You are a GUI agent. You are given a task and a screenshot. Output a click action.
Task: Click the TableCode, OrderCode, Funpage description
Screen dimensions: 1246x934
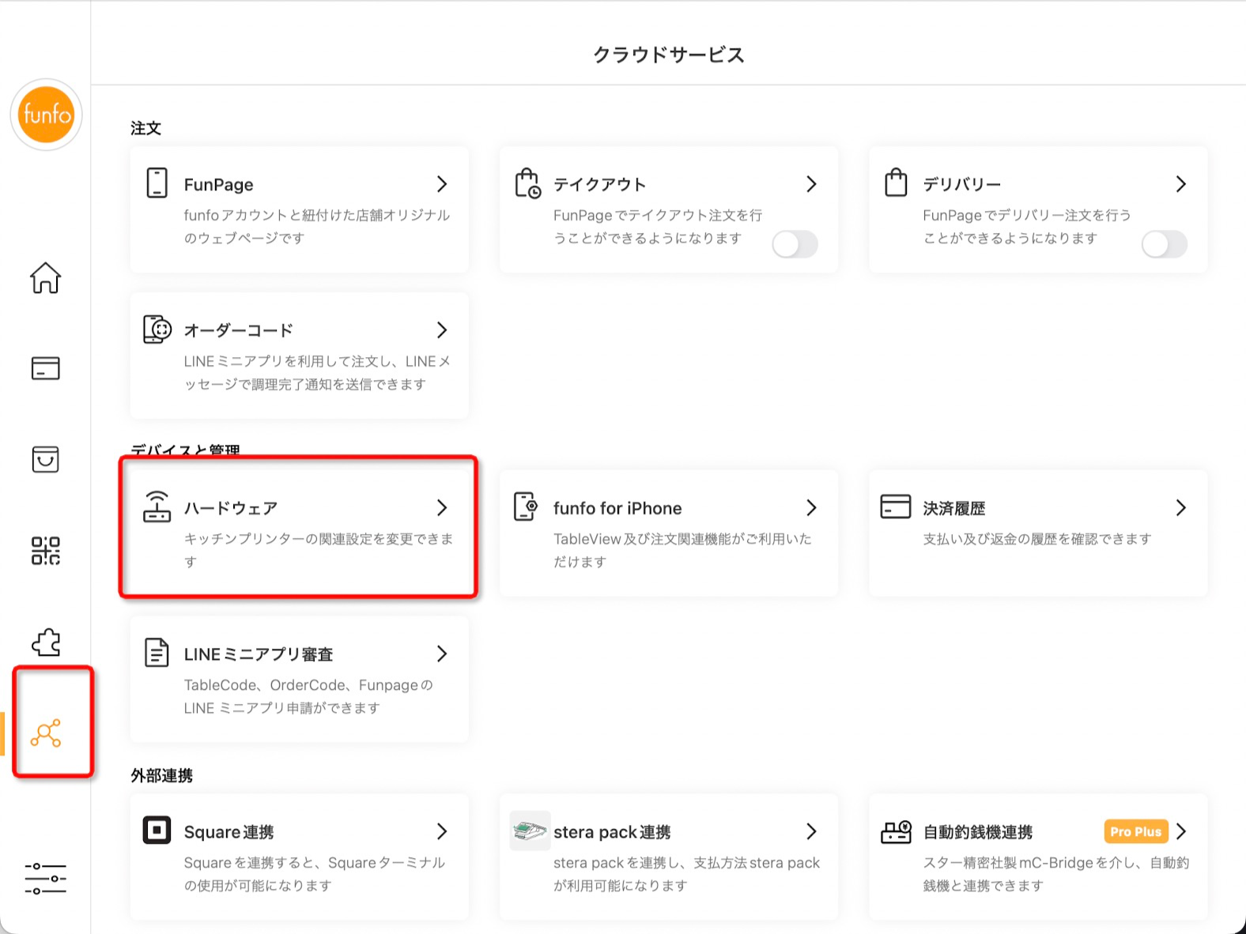(308, 696)
